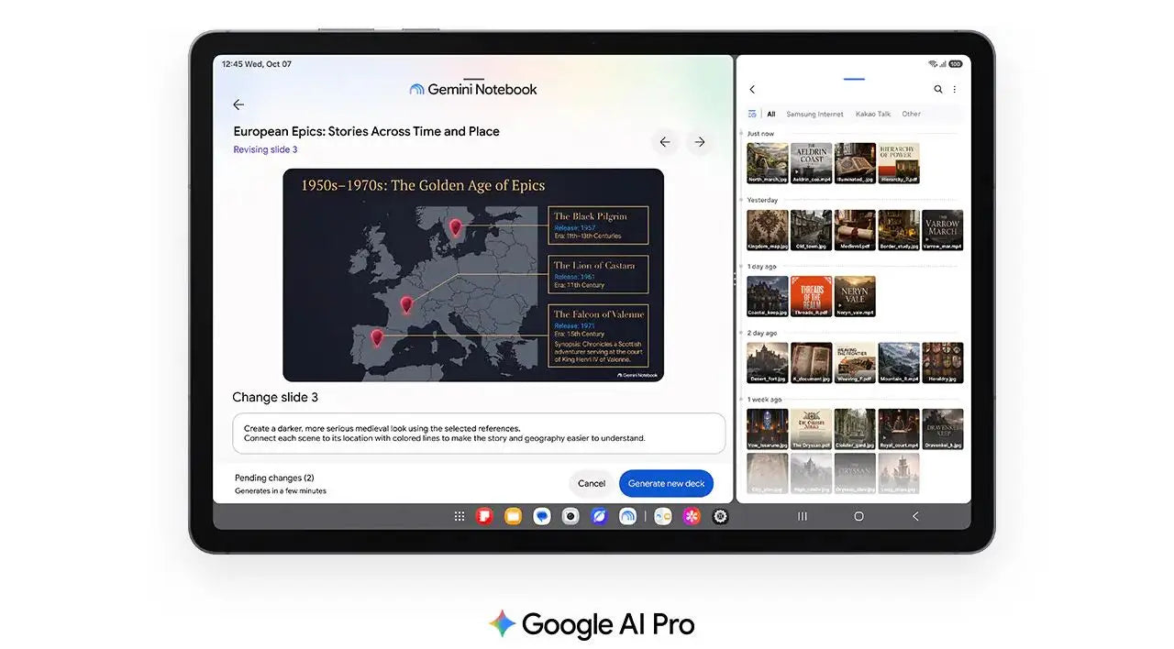Image resolution: width=1174 pixels, height=649 pixels.
Task: Click the Pending changes (2) text
Action: (274, 478)
